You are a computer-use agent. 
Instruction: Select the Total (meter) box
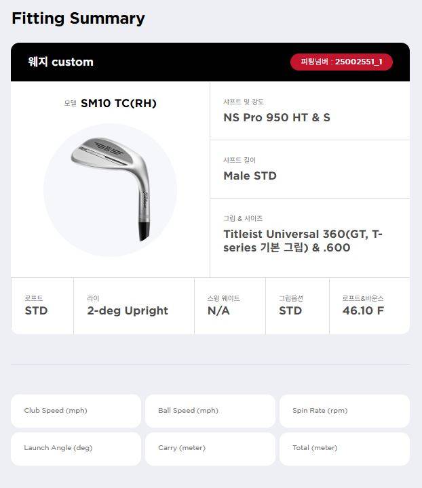[x=345, y=448]
